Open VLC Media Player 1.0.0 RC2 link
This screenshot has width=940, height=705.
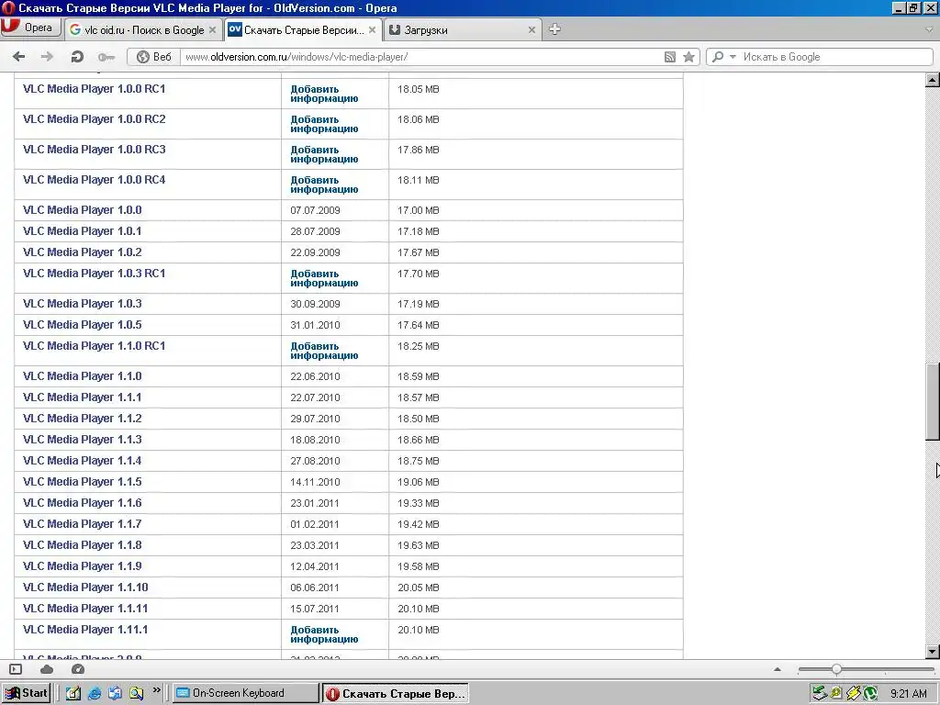tap(95, 118)
